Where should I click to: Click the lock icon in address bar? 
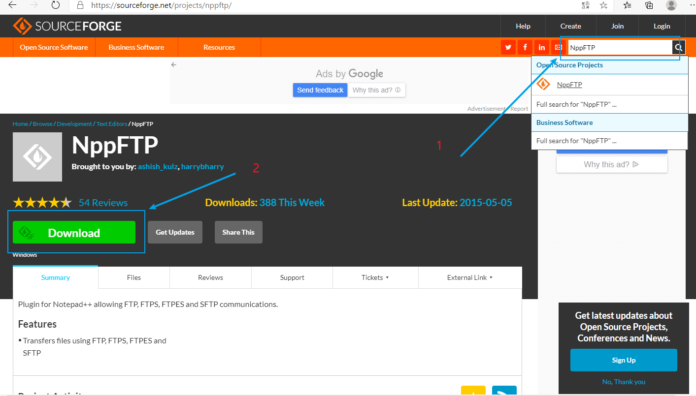tap(81, 5)
